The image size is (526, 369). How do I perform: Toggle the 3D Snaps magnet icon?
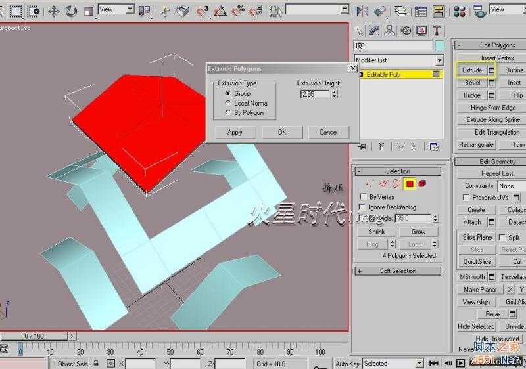click(202, 12)
